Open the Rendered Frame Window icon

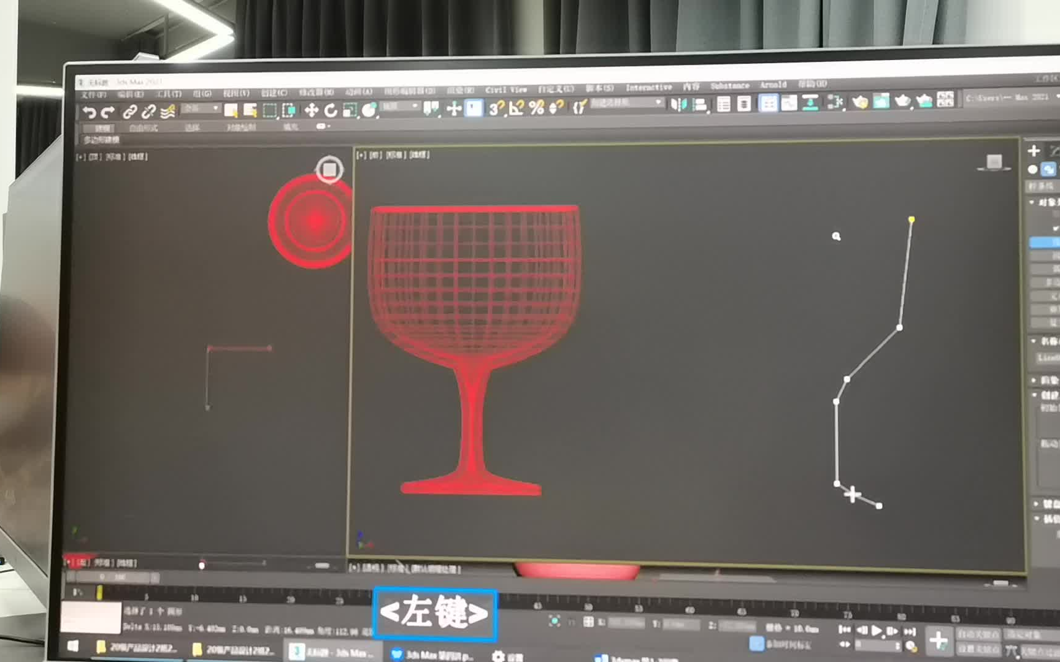[x=881, y=101]
